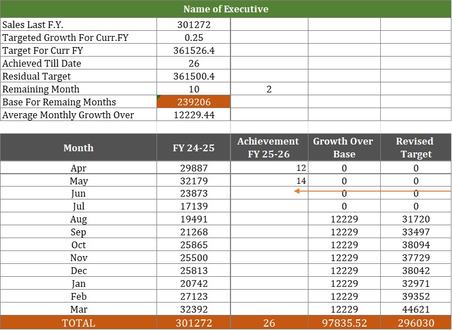Click the 'TOTAL' row label cell
The image size is (452, 330).
coord(79,323)
